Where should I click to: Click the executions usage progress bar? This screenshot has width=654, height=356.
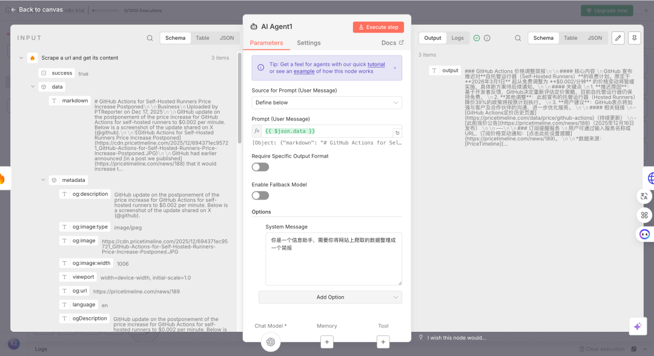click(x=105, y=10)
